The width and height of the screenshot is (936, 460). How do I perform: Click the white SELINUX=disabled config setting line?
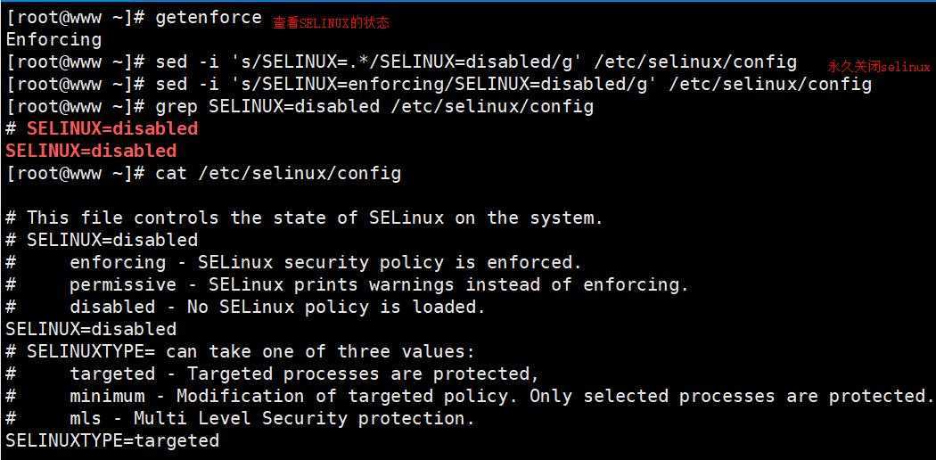point(91,329)
